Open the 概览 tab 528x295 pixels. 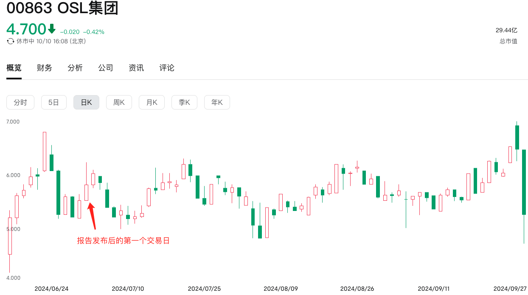[x=14, y=68]
